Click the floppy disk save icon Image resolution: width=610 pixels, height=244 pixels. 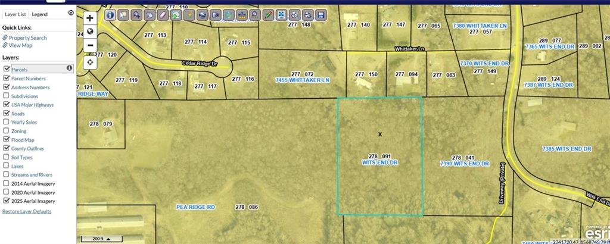click(x=321, y=15)
